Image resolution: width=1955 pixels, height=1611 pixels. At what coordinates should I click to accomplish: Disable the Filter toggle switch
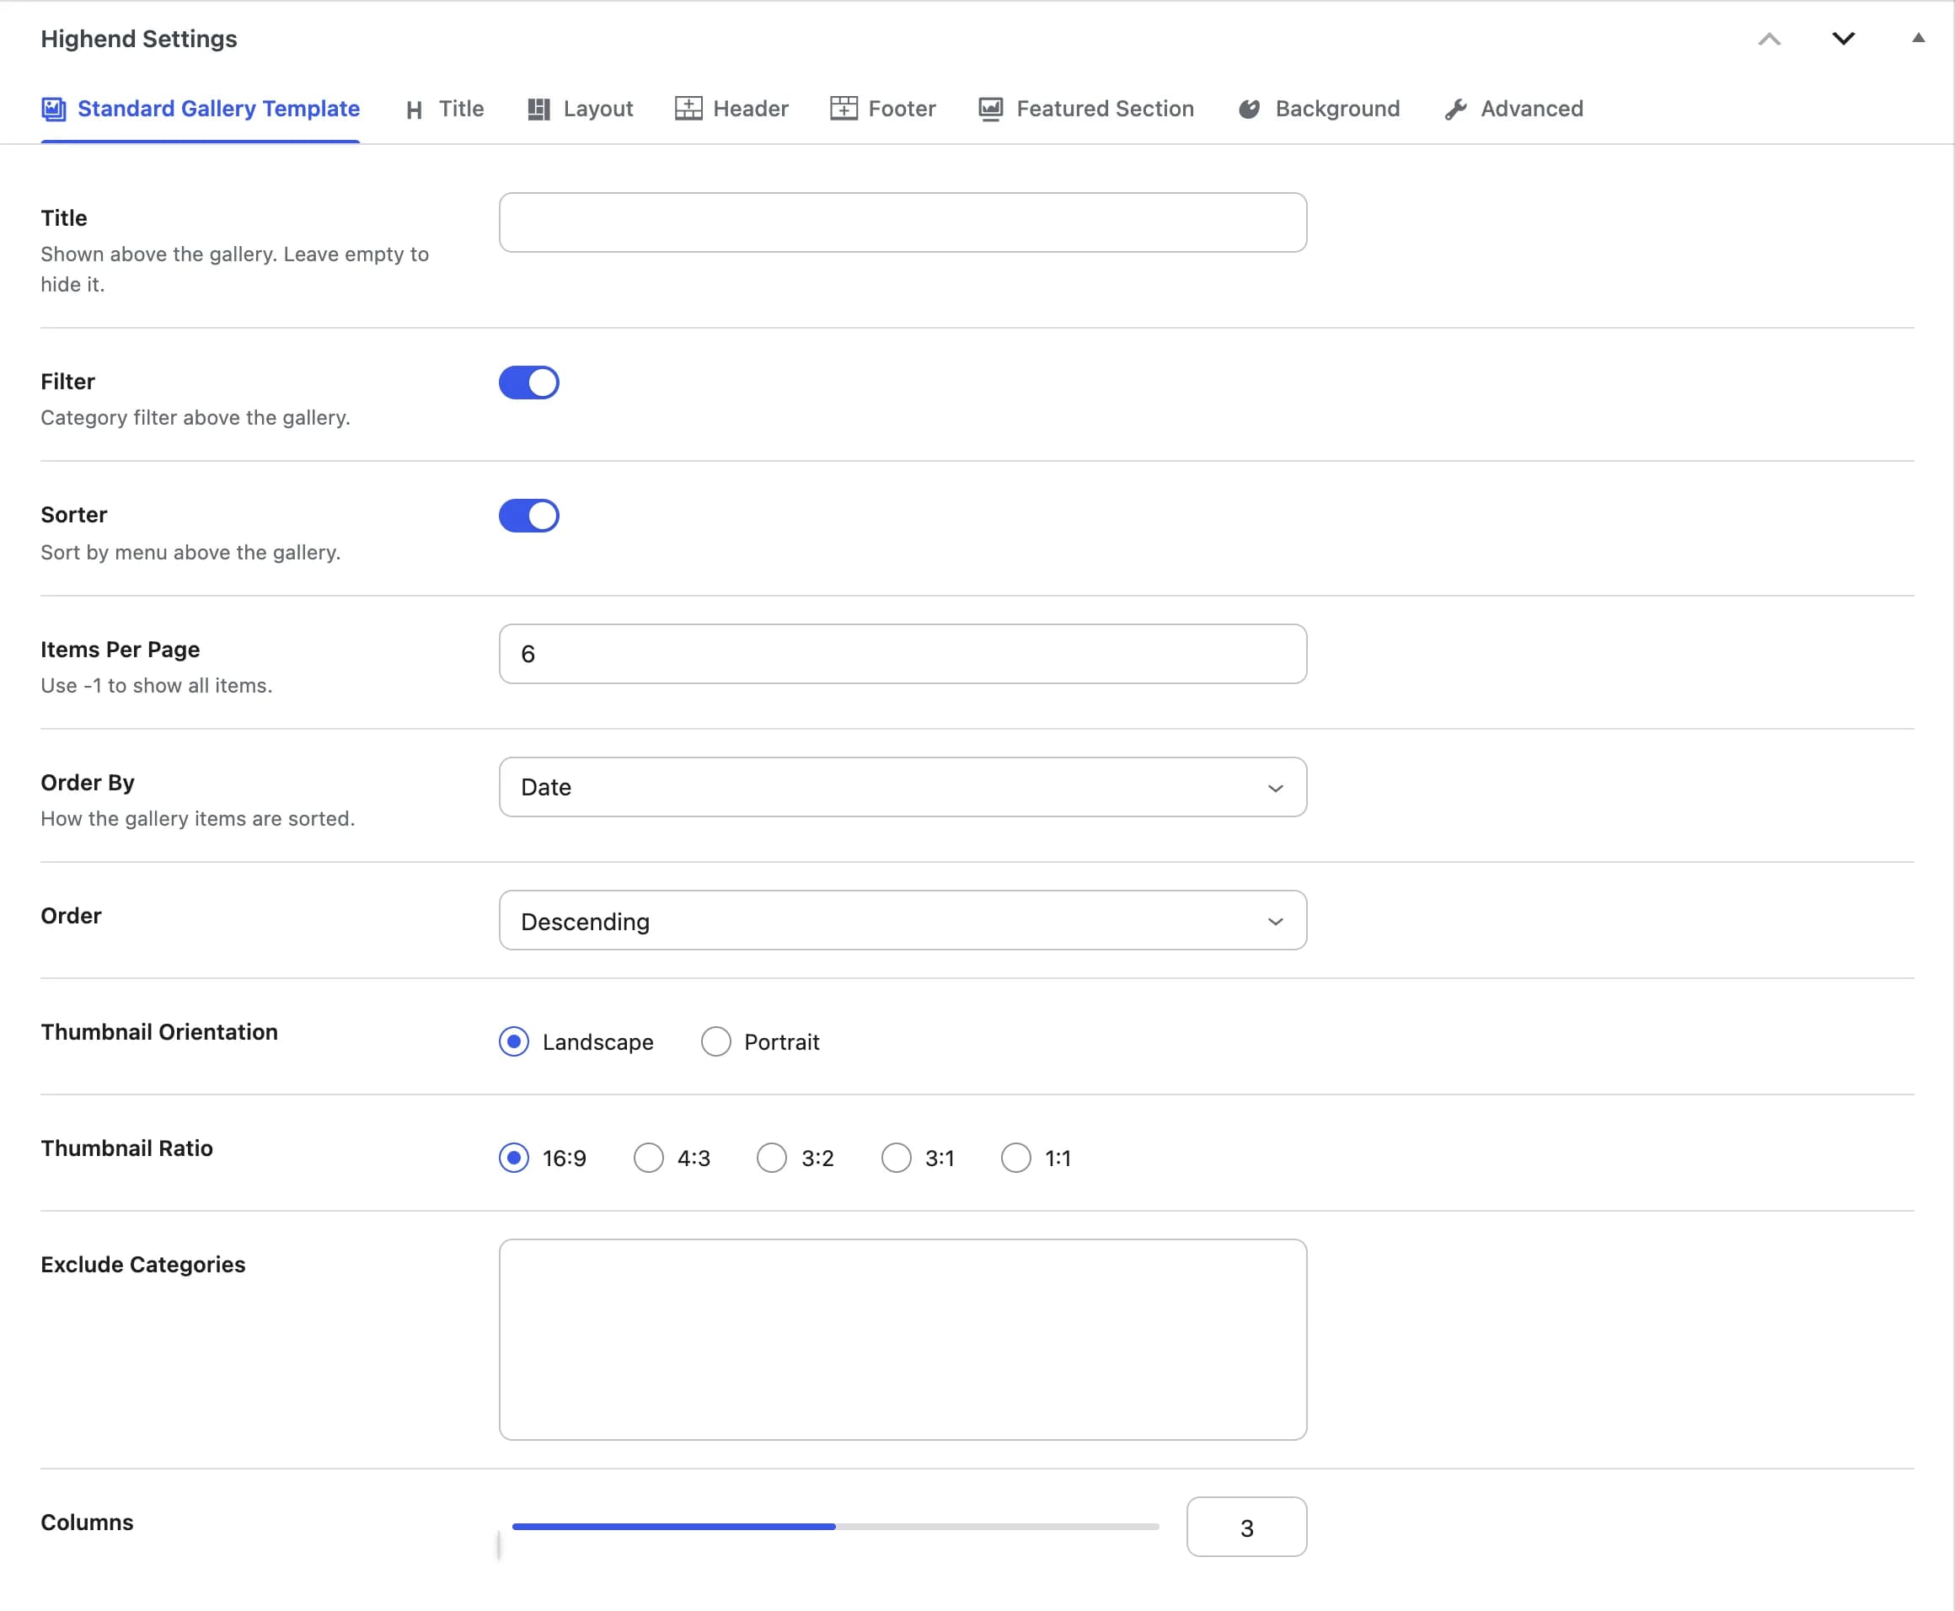[529, 383]
